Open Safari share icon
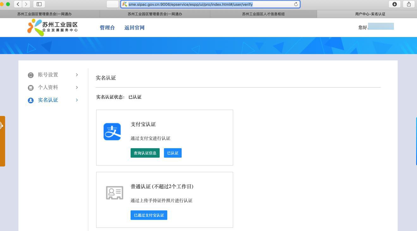Viewport: 417px width, 231px height. (409, 4)
